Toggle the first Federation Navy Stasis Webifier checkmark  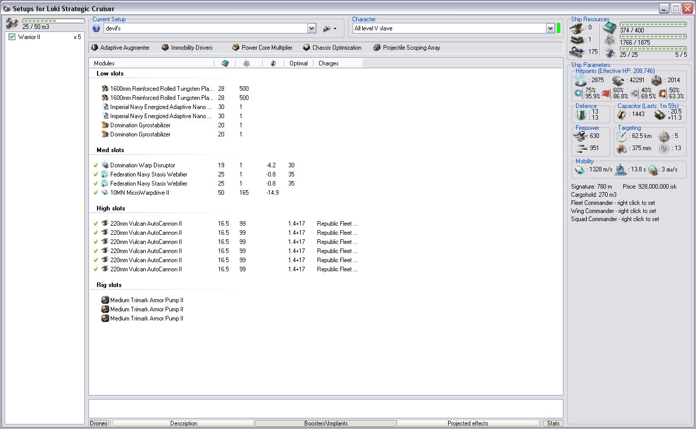96,174
